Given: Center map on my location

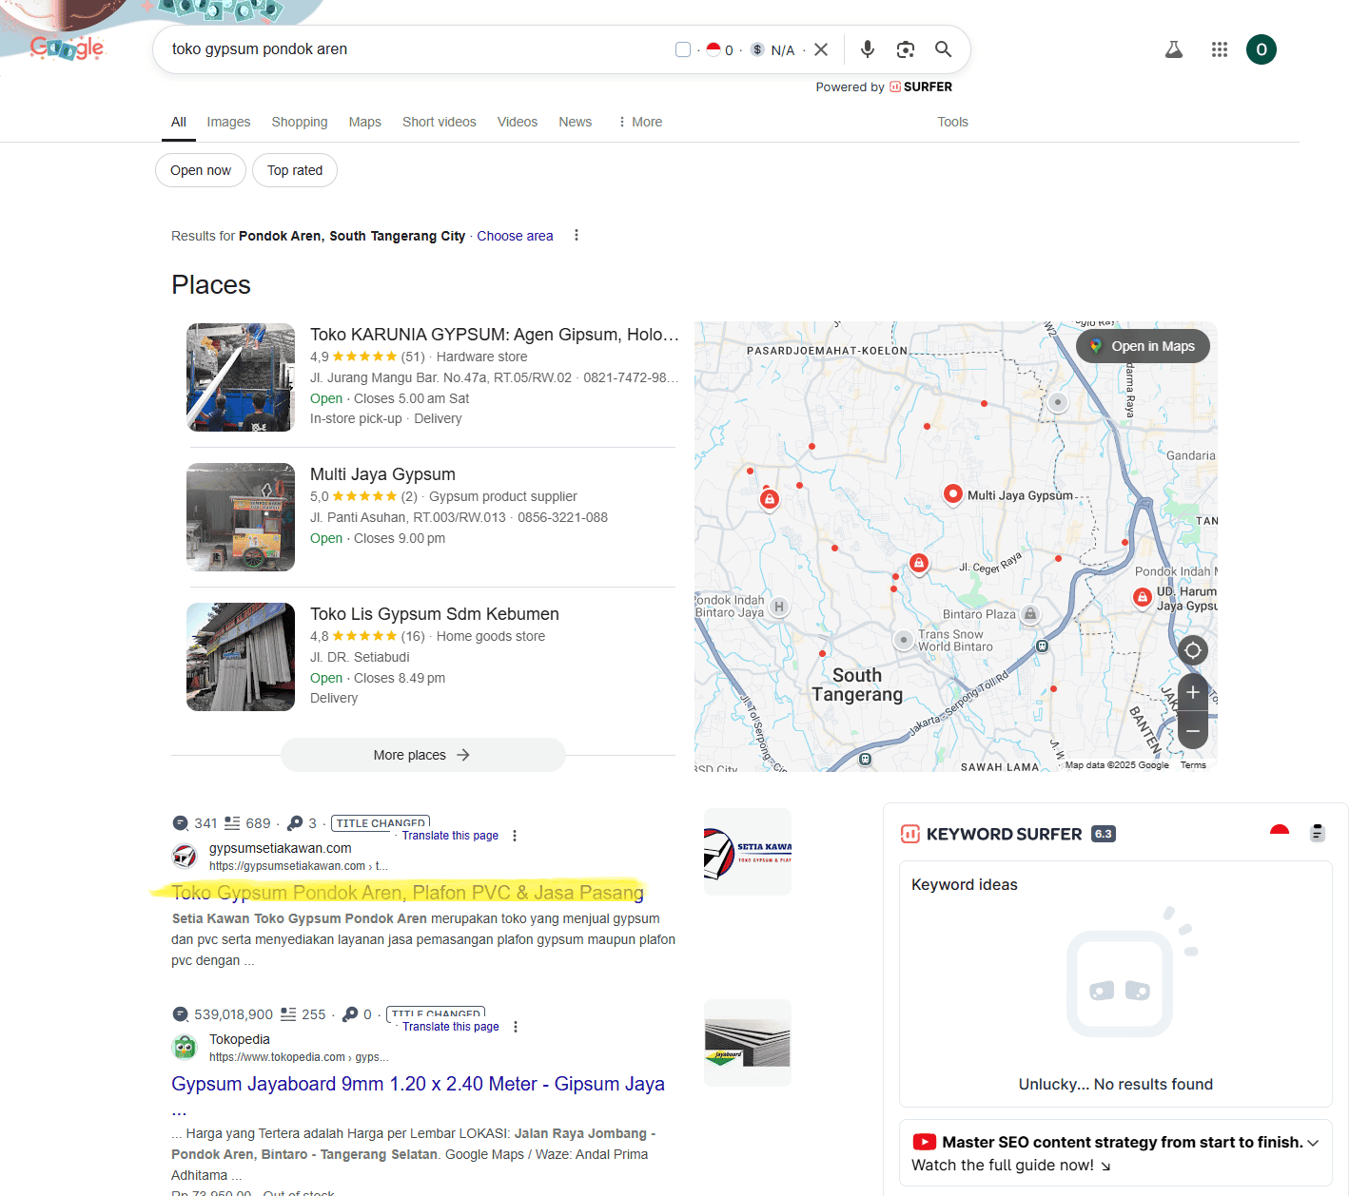Looking at the screenshot, I should 1192,650.
